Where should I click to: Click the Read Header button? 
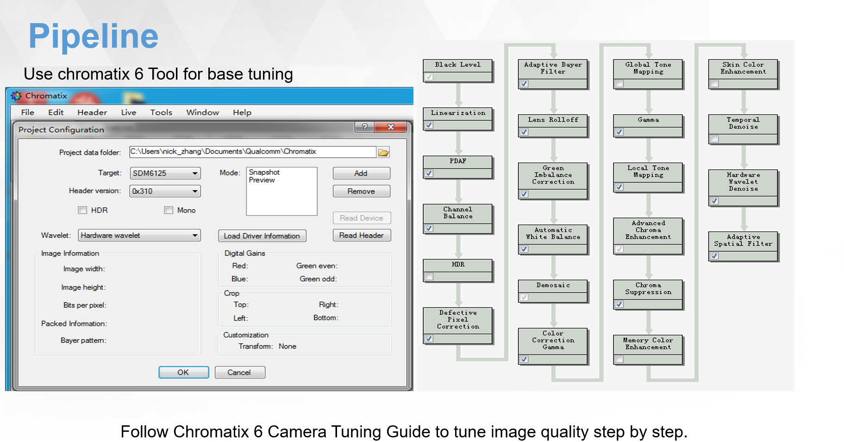(362, 236)
